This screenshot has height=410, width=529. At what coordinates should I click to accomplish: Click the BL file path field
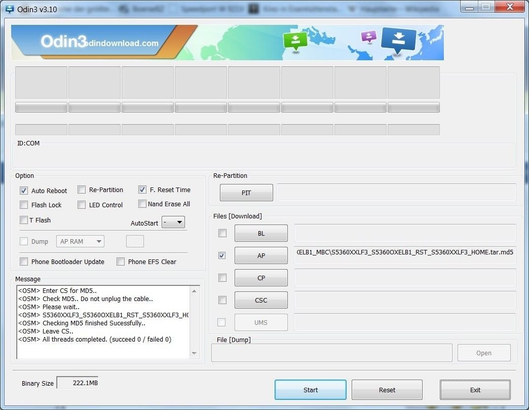coord(405,233)
